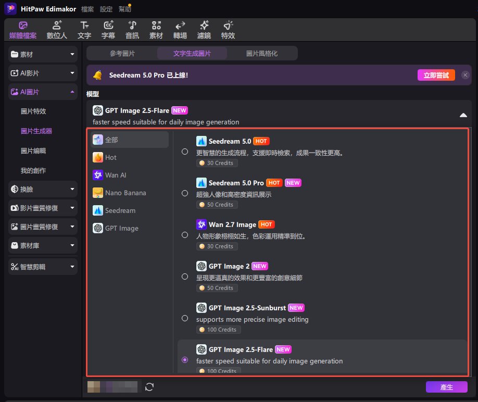The image size is (478, 402).
Task: Open 圖片生成器 in the sidebar
Action: pyautogui.click(x=36, y=131)
